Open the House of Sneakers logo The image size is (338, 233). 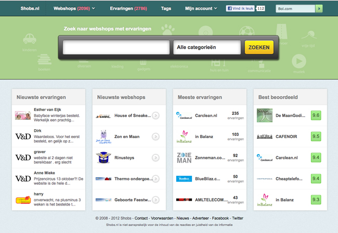(x=103, y=116)
